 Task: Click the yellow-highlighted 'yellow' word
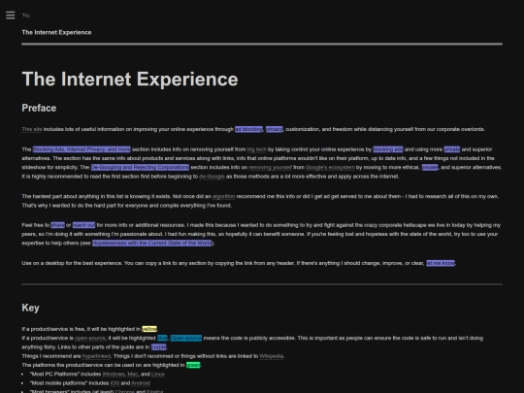click(x=149, y=329)
